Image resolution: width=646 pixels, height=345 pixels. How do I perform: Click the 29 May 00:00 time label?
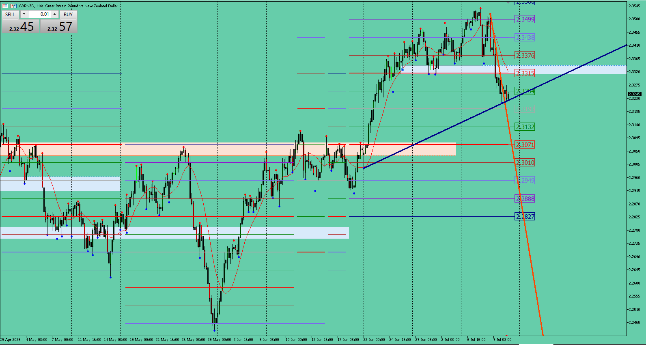pyautogui.click(x=219, y=339)
